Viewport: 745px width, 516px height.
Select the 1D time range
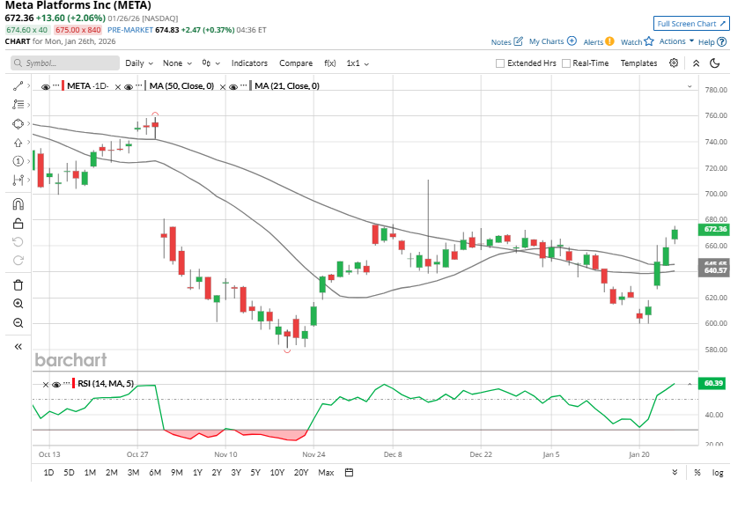[x=48, y=472]
